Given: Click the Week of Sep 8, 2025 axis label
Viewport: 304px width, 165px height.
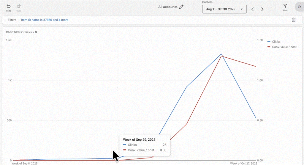Looking at the screenshot, I should (x=24, y=163).
